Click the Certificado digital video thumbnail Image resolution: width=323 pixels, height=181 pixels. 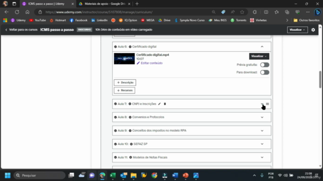[x=124, y=59]
